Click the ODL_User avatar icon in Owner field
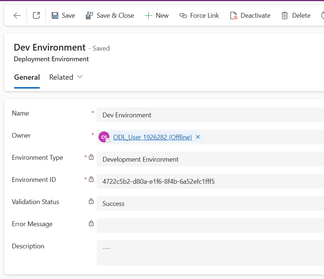Screen dimensions: 324x279 [x=104, y=137]
